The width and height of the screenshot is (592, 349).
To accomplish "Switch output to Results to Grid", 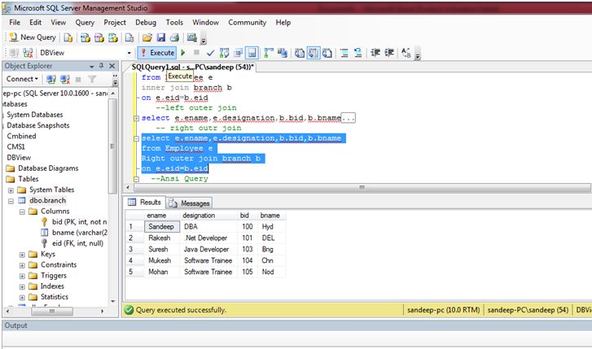I will pyautogui.click(x=314, y=53).
